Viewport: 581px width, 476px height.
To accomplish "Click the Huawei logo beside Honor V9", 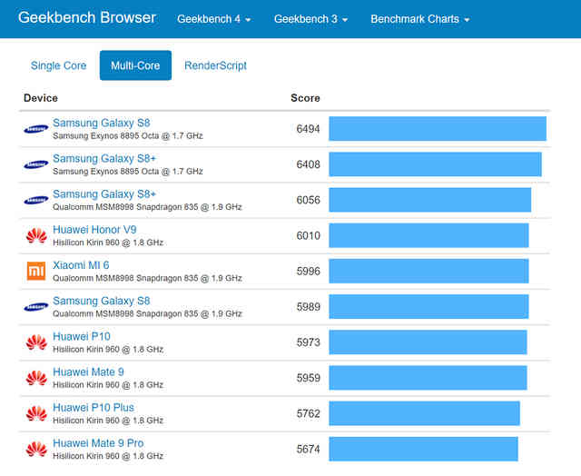I will tap(36, 236).
